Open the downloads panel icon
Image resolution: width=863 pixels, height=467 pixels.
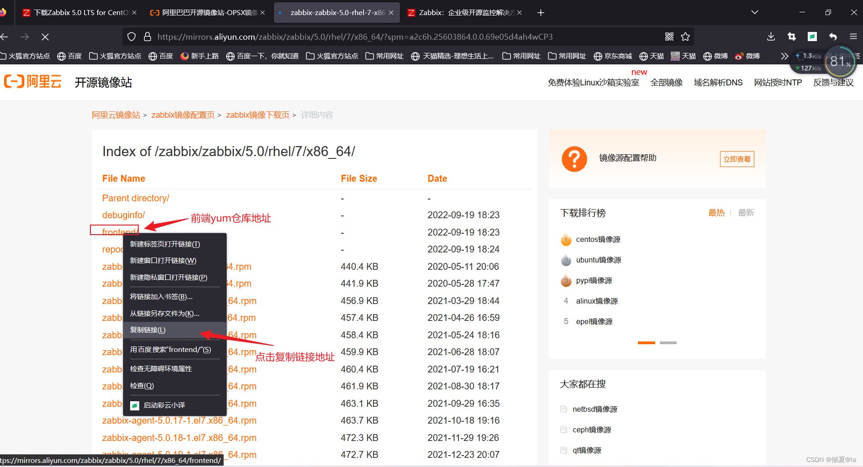pos(771,37)
